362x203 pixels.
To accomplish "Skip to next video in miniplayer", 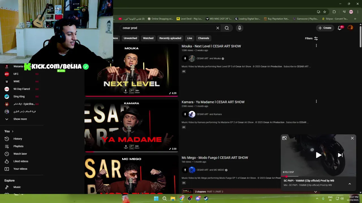I will (340, 155).
